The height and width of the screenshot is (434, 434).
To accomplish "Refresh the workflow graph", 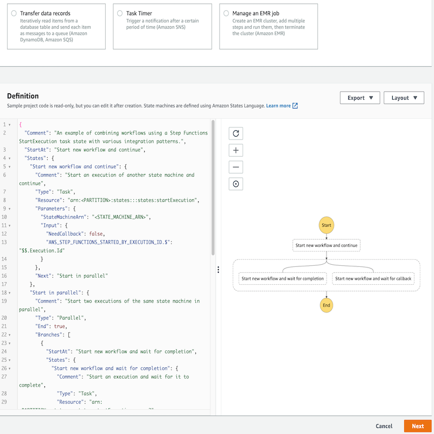I will click(236, 133).
